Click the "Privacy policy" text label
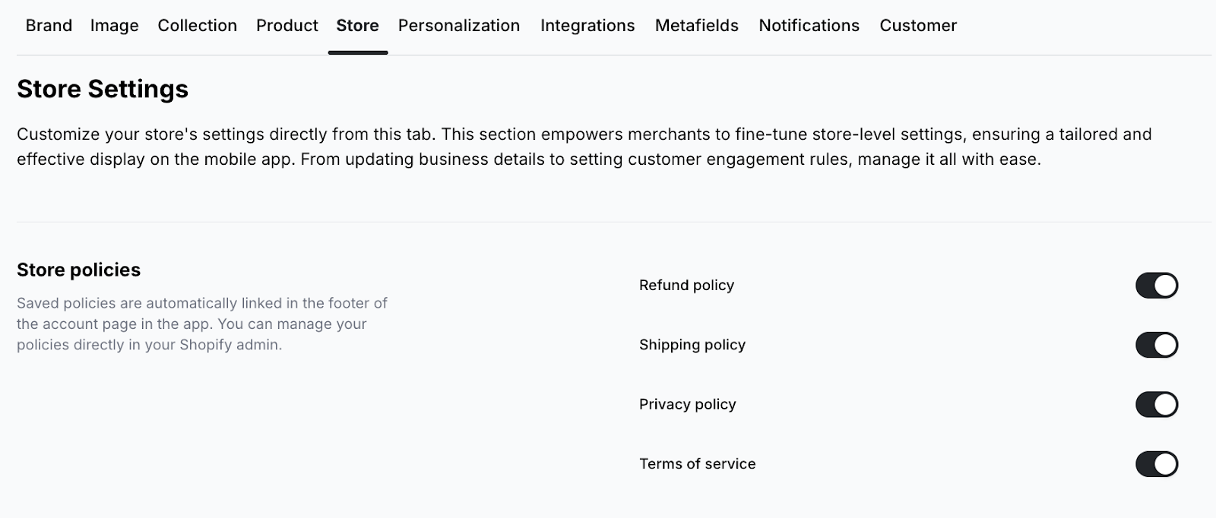This screenshot has width=1216, height=518. [x=688, y=404]
